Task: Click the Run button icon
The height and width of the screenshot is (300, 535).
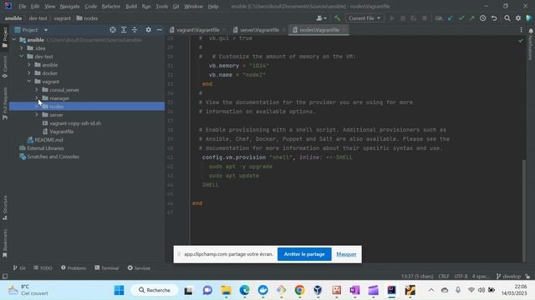Action: (392, 18)
